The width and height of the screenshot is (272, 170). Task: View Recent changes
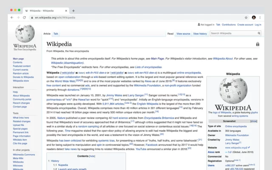[x=21, y=103]
